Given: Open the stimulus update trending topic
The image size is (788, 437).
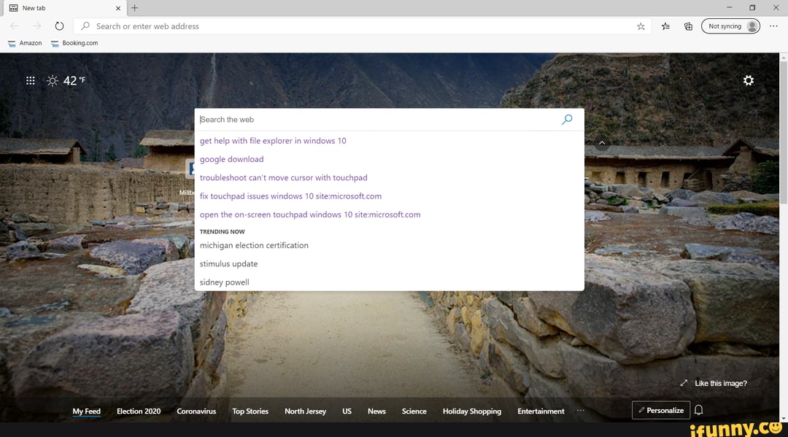Looking at the screenshot, I should pyautogui.click(x=228, y=263).
